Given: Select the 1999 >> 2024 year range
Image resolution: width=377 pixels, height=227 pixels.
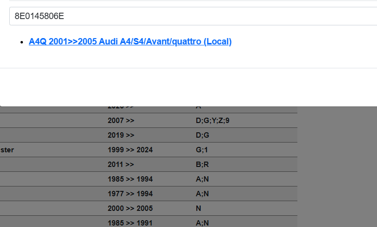Looking at the screenshot, I should click(130, 150).
